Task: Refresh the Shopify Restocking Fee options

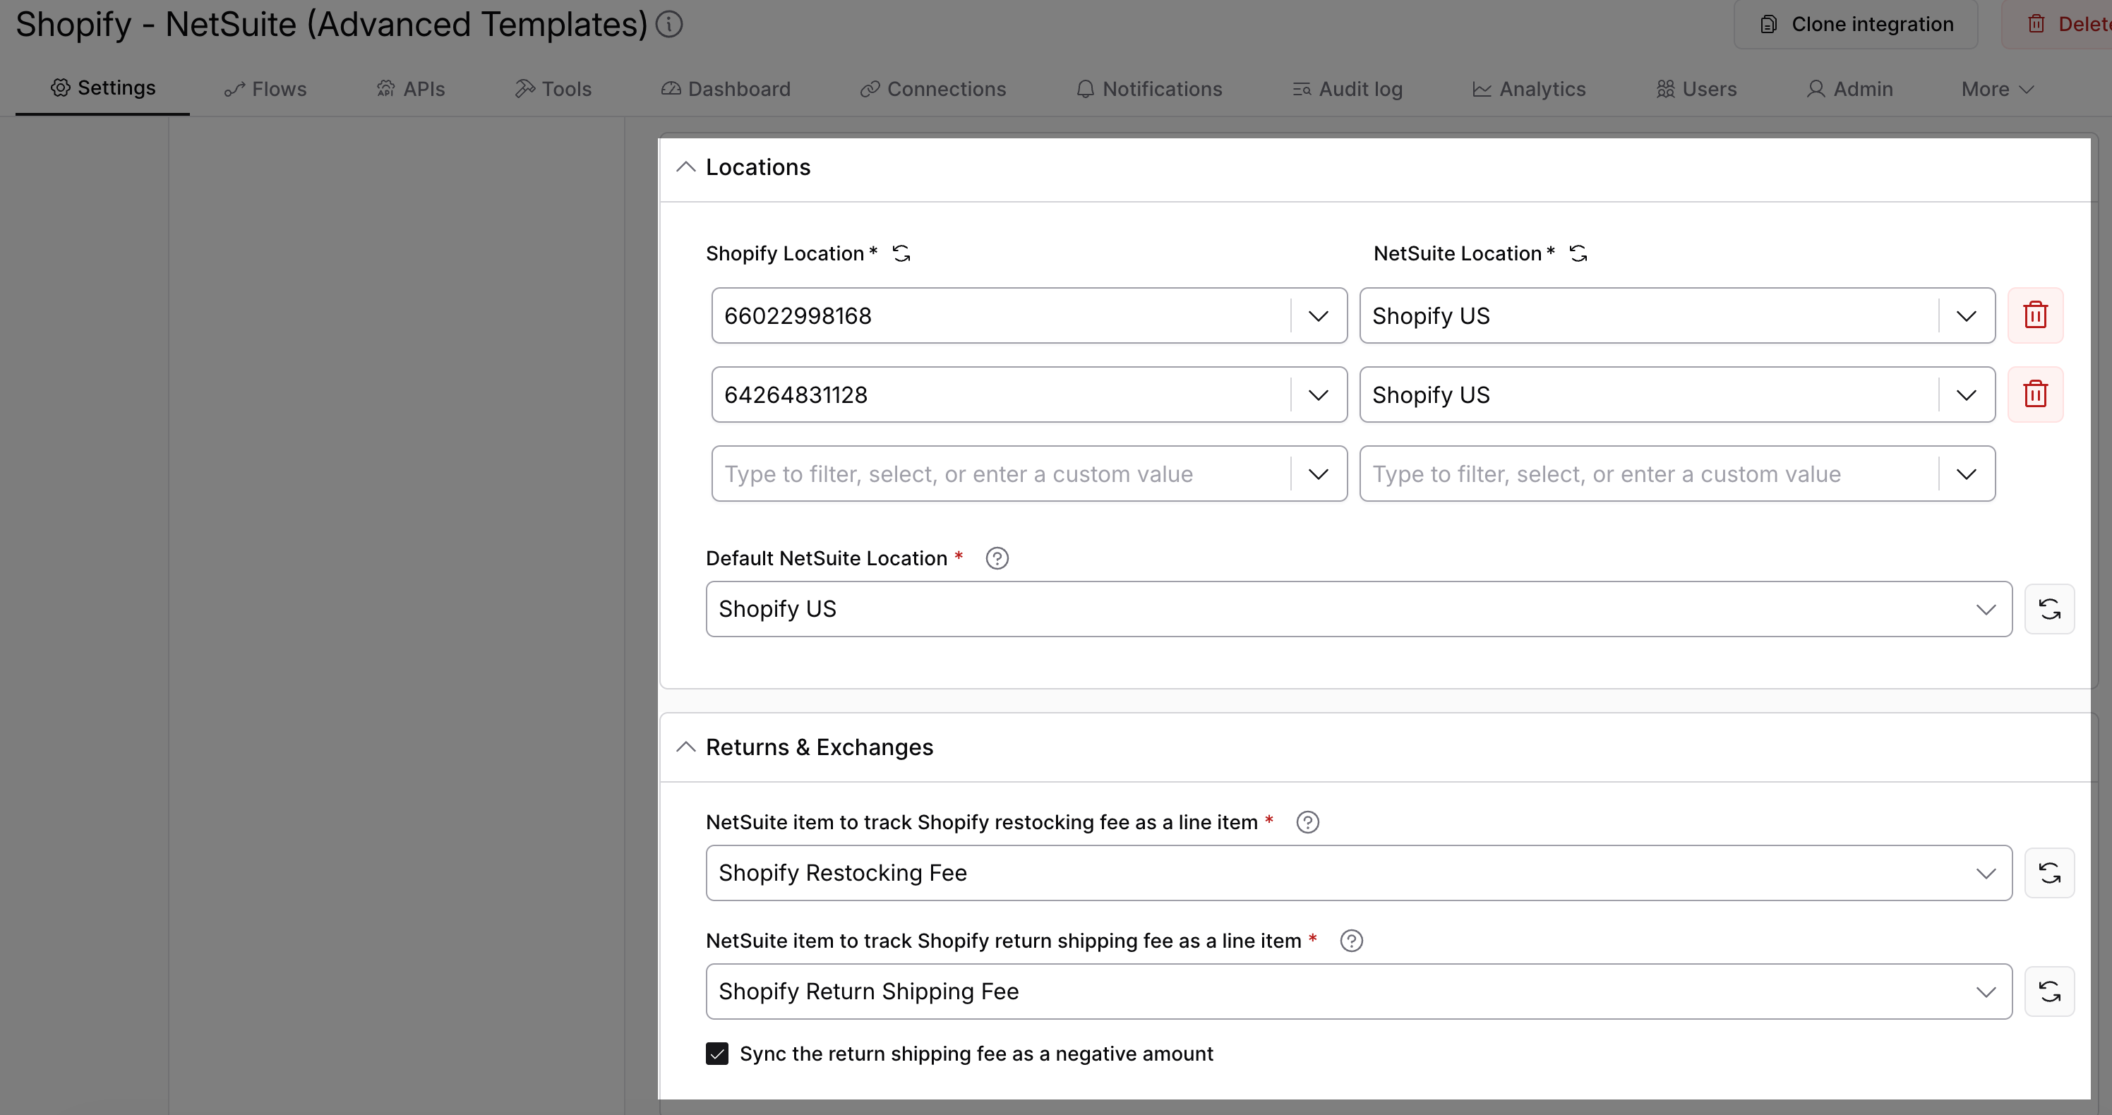Action: coord(2050,873)
